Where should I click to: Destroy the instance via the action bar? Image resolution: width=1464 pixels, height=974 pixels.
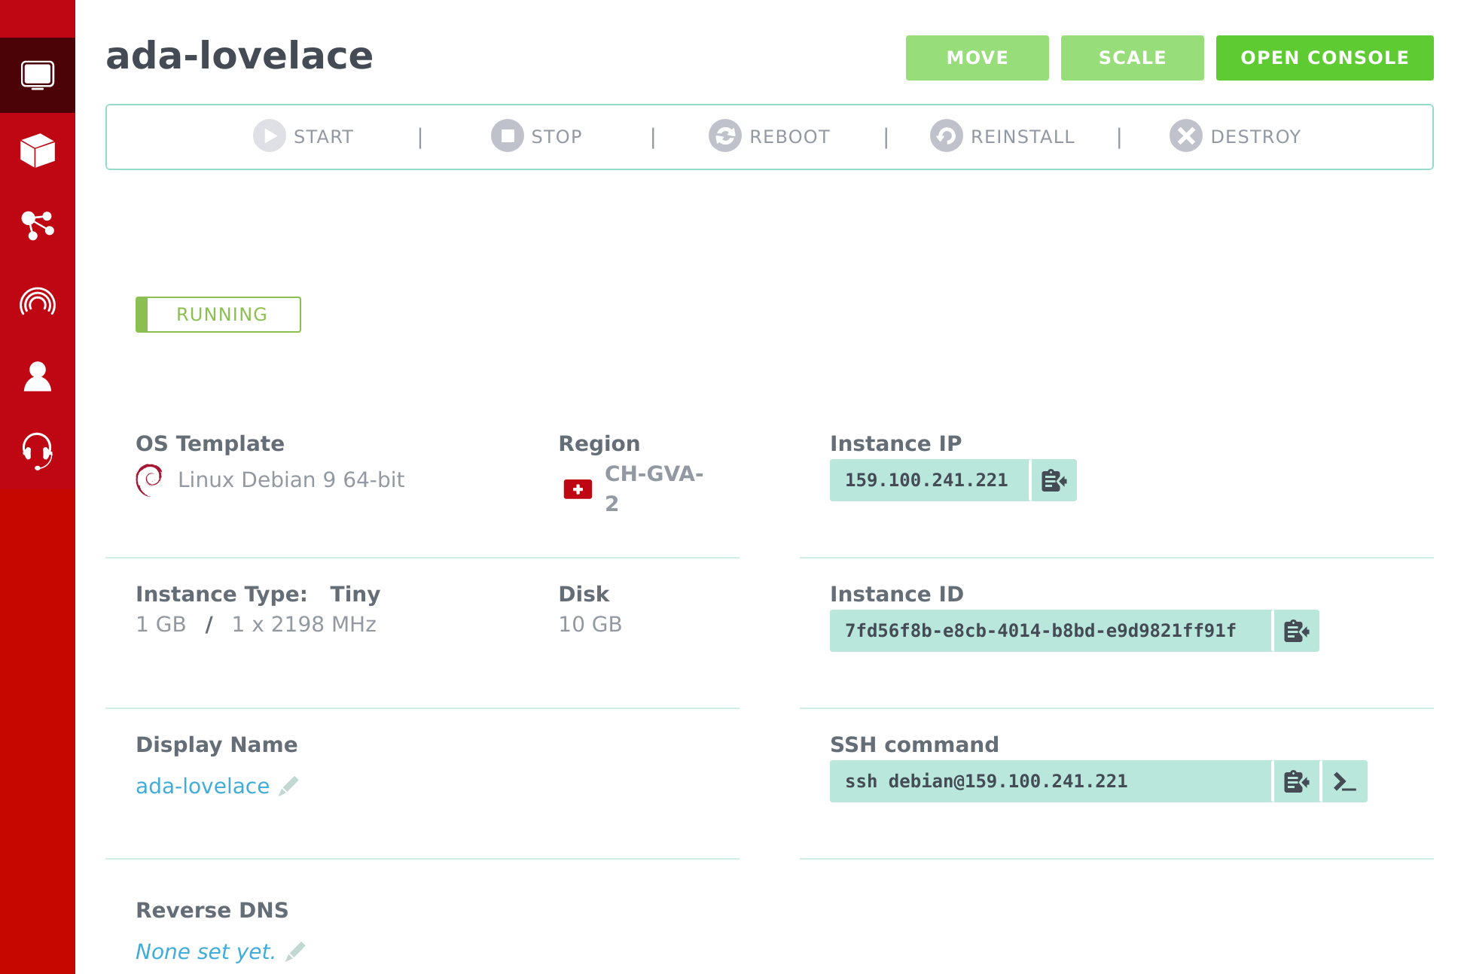1234,136
